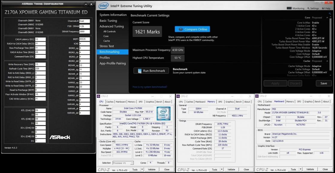Select Benchmarking in the XTU sidebar
This screenshot has height=173, width=335.
point(112,52)
